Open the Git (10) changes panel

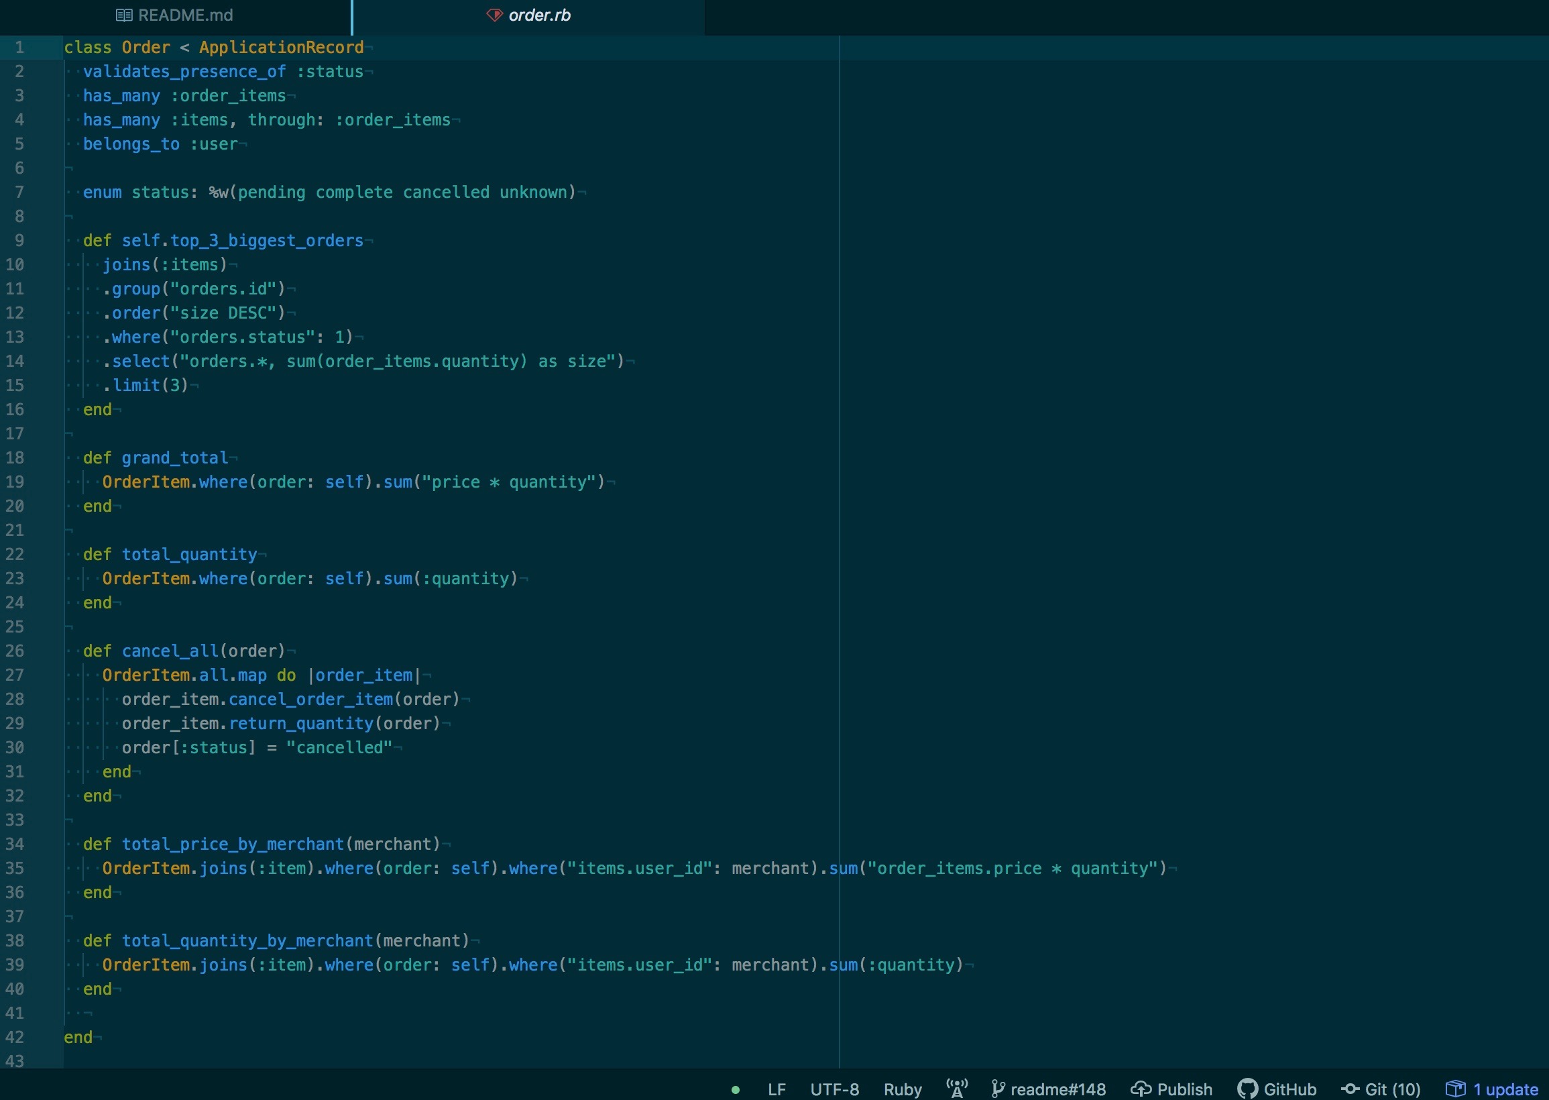click(x=1392, y=1089)
